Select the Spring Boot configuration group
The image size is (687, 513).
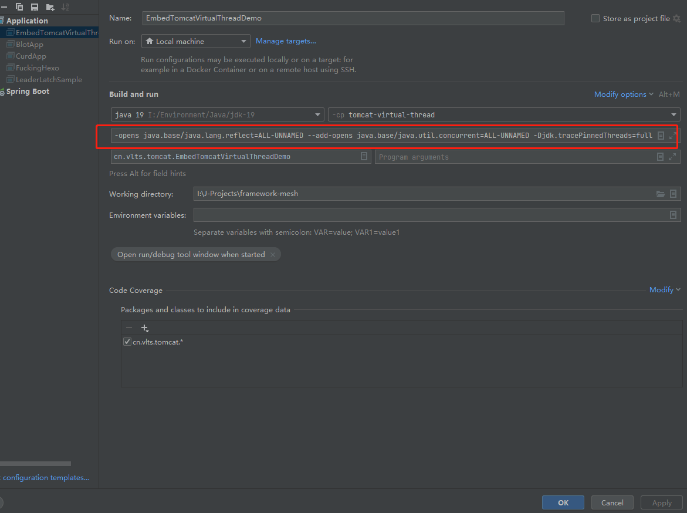coord(28,92)
